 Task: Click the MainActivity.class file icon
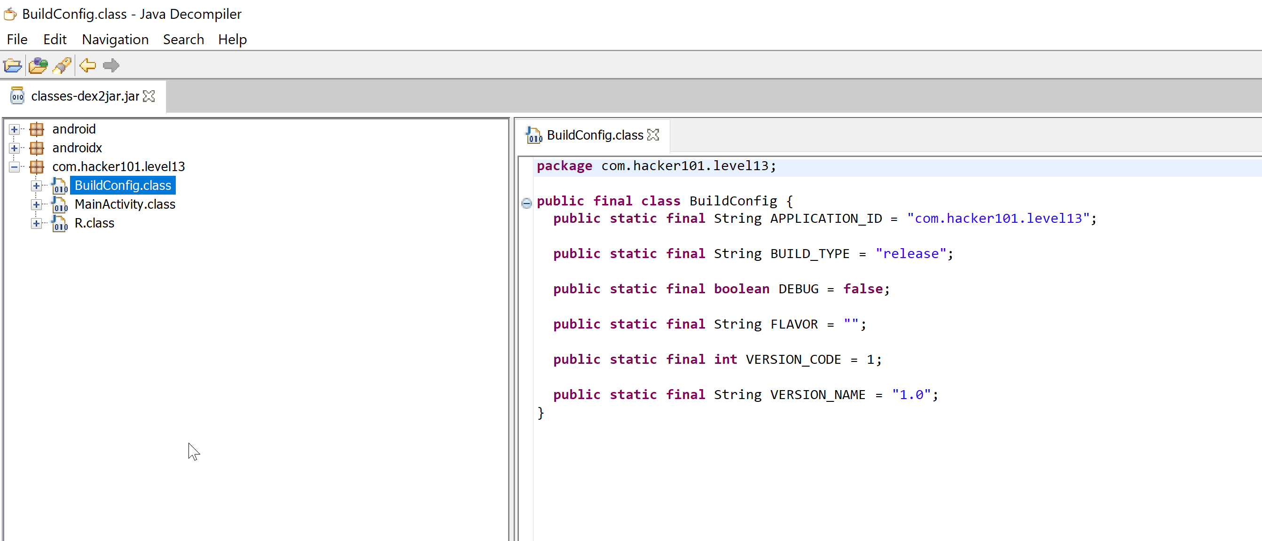pos(60,204)
